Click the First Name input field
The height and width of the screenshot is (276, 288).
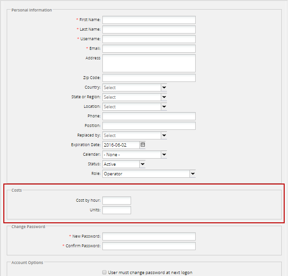(x=149, y=20)
